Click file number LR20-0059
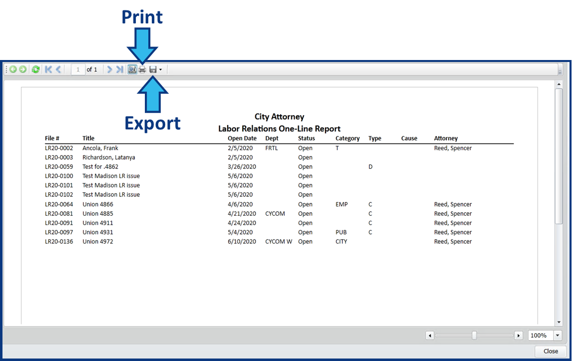The image size is (572, 361). coord(59,167)
